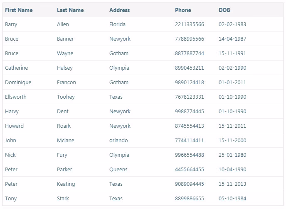
Task: Select Wayne in the Last Name column
Action: pos(65,53)
